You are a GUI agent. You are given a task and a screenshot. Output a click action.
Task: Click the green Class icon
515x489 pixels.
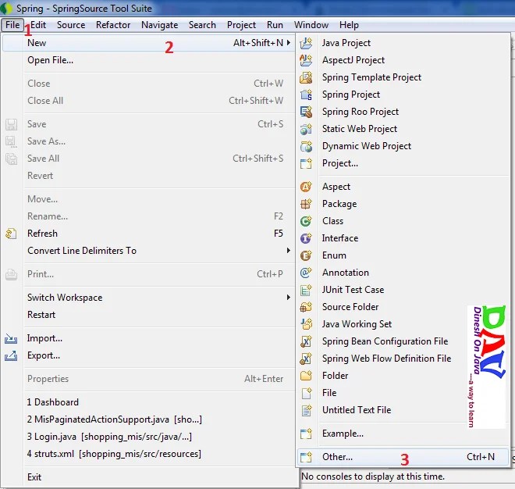(306, 221)
